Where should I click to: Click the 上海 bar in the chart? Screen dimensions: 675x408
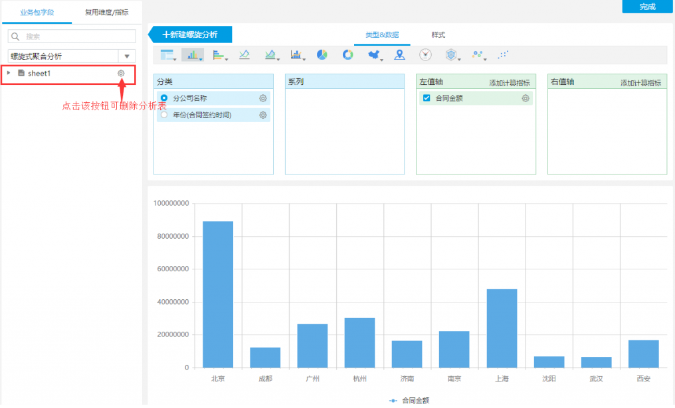[x=502, y=328]
